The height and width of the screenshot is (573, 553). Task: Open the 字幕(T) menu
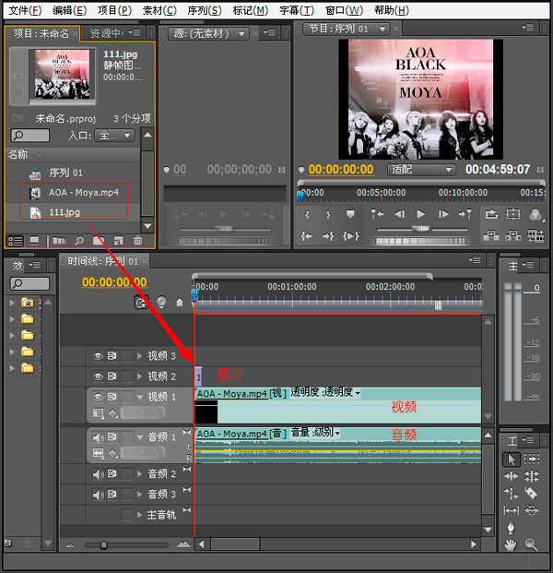(297, 10)
